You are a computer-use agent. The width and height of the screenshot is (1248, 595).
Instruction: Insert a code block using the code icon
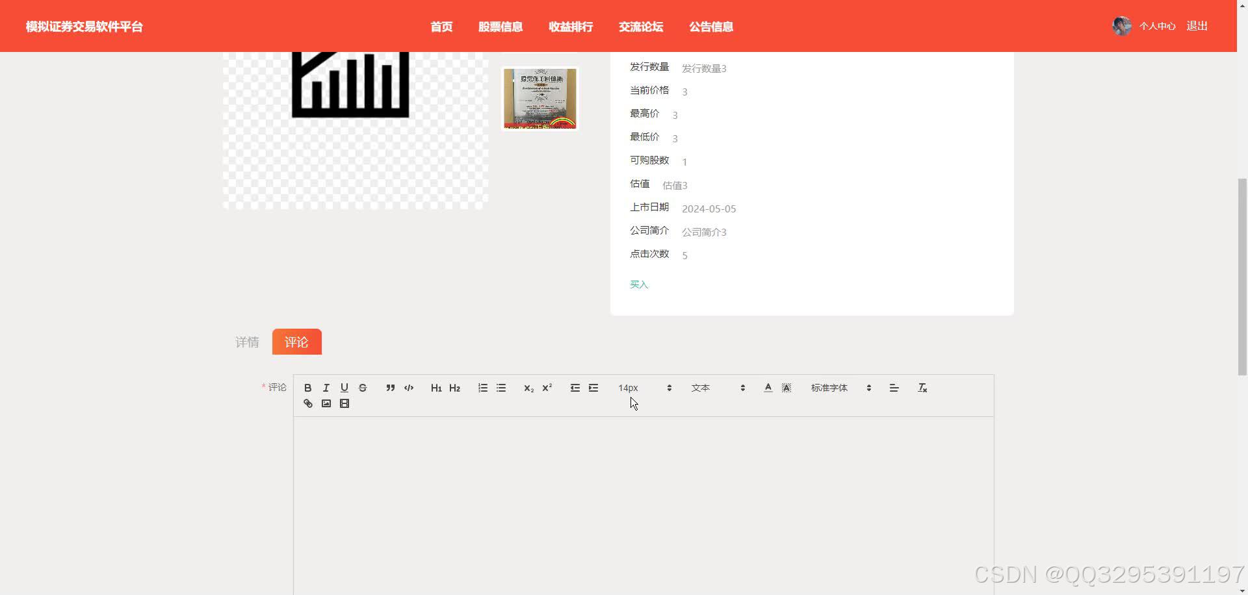[x=409, y=388]
